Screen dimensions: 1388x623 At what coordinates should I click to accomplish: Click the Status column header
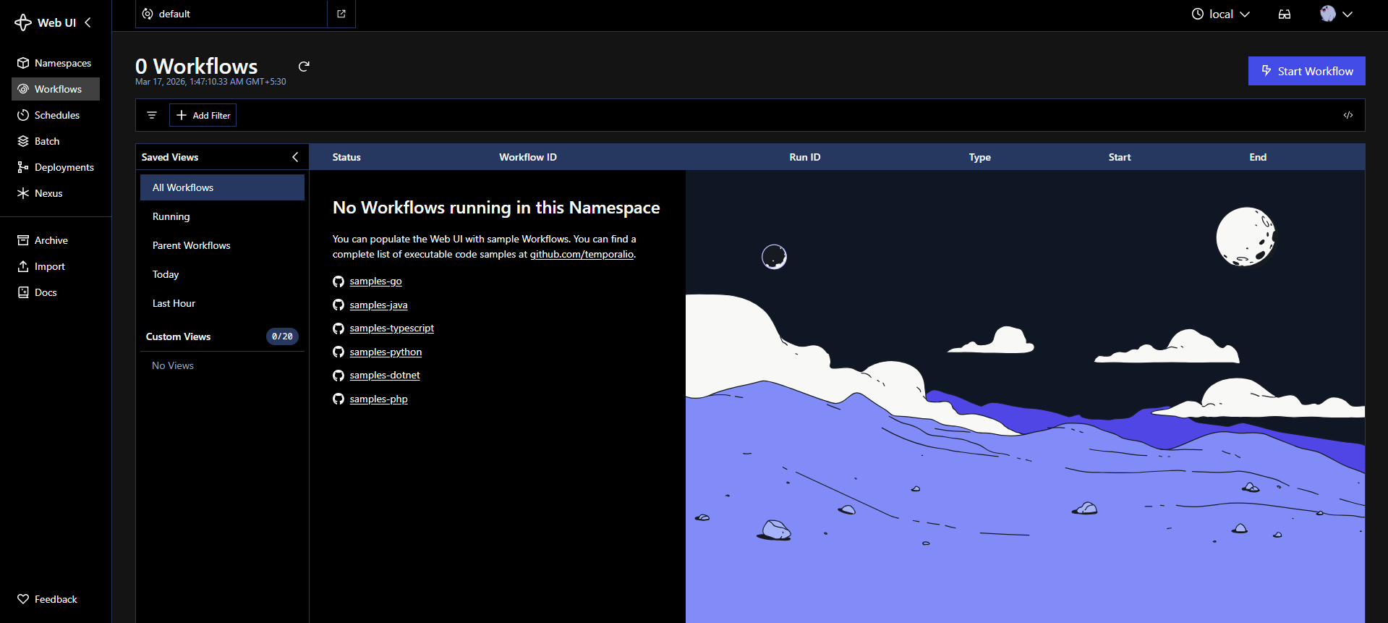(346, 157)
